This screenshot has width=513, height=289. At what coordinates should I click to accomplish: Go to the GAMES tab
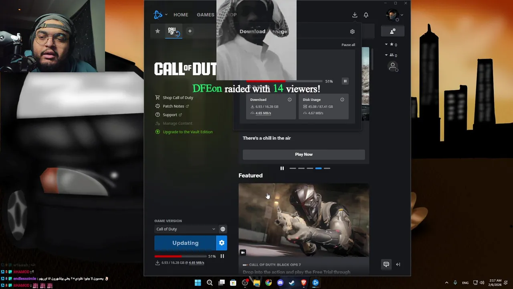[x=206, y=15]
